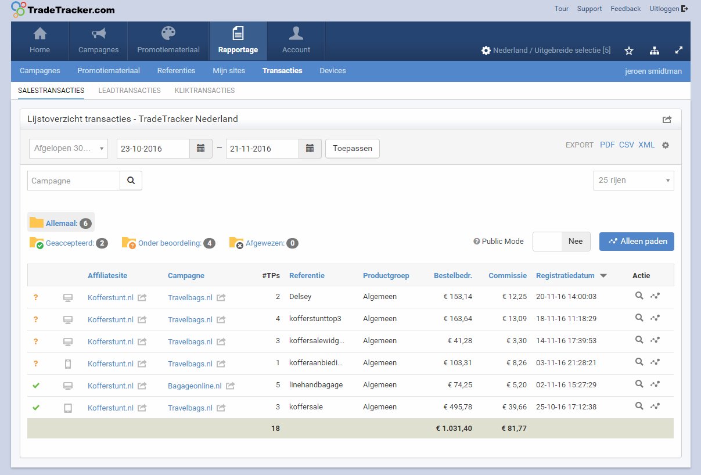701x475 pixels.
Task: Open start date calendar picker
Action: pyautogui.click(x=200, y=148)
